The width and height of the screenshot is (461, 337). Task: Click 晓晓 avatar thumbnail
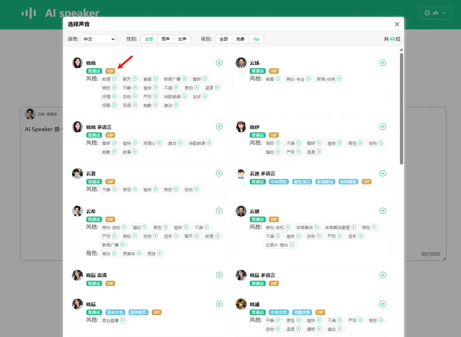tap(77, 63)
